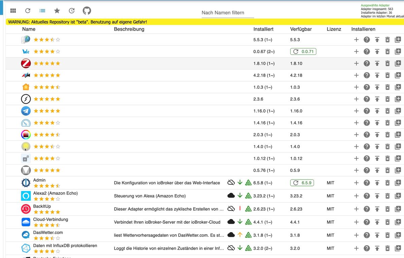Viewport: 404px width, 258px height.
Task: Upload the InfluxDB adapter files
Action: (377, 248)
